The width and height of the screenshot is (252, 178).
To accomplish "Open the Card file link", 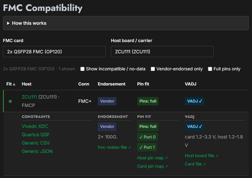I will pyautogui.click(x=193, y=164).
